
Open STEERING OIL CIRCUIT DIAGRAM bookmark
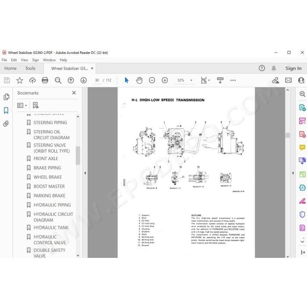point(51,135)
